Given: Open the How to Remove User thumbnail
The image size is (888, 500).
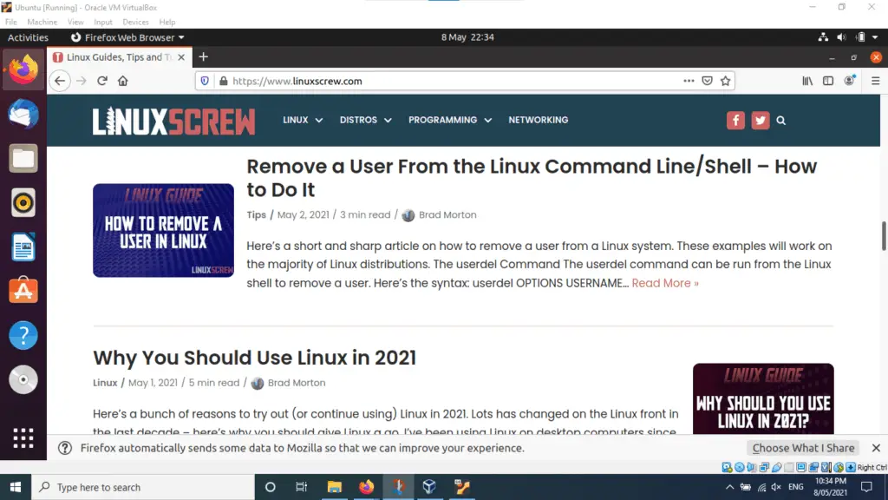Looking at the screenshot, I should [x=163, y=230].
